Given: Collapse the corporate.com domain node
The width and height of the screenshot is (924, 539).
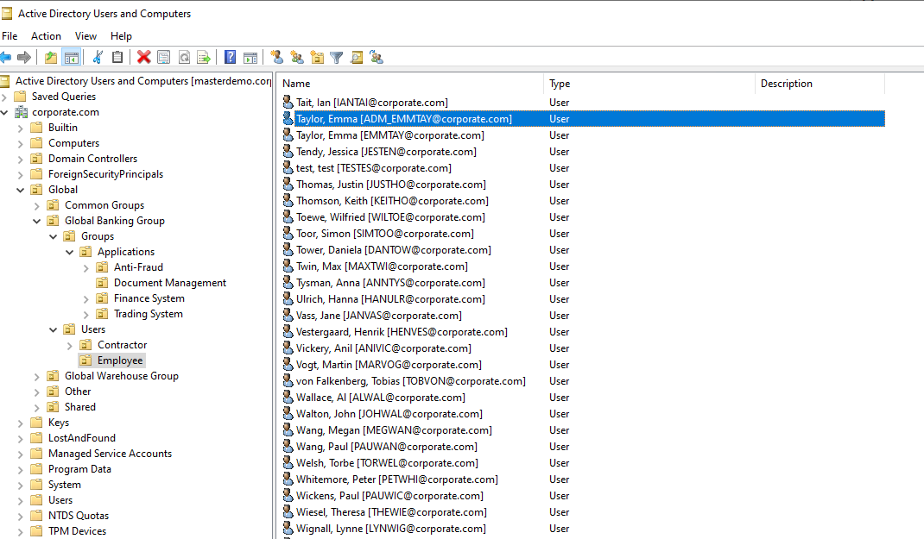Looking at the screenshot, I should (4, 112).
